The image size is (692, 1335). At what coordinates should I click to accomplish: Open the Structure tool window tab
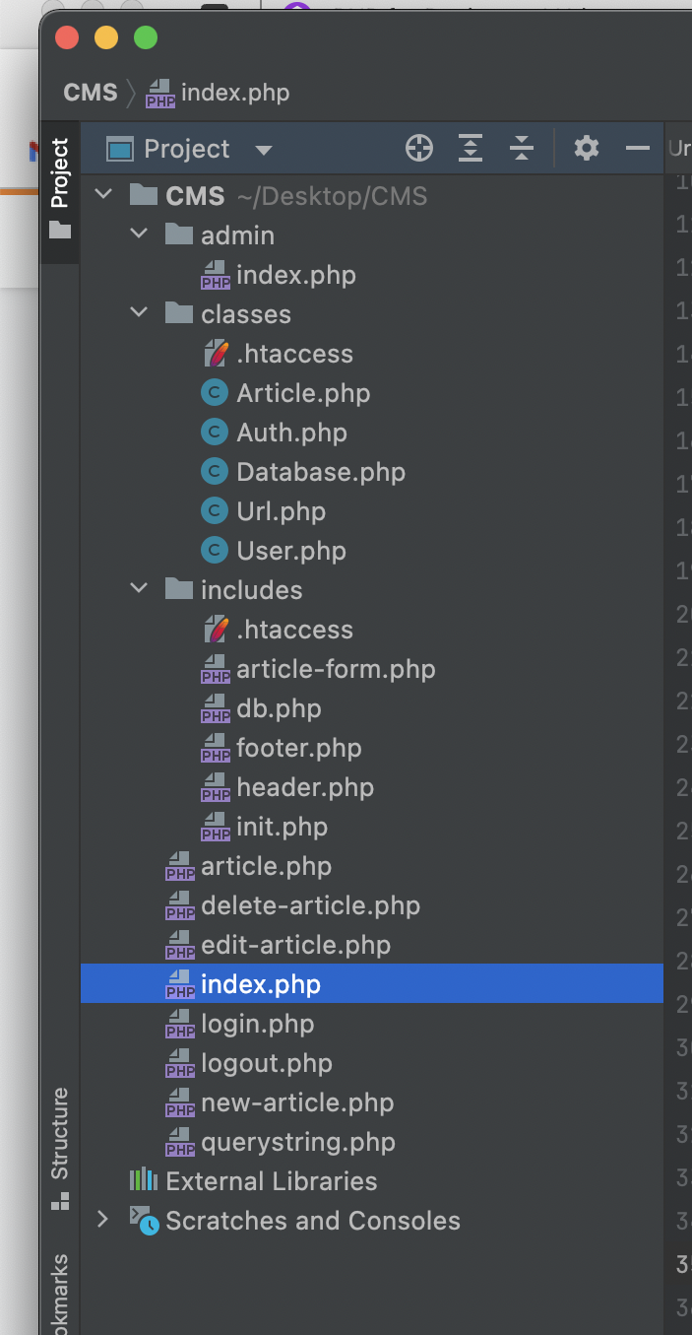[60, 1148]
